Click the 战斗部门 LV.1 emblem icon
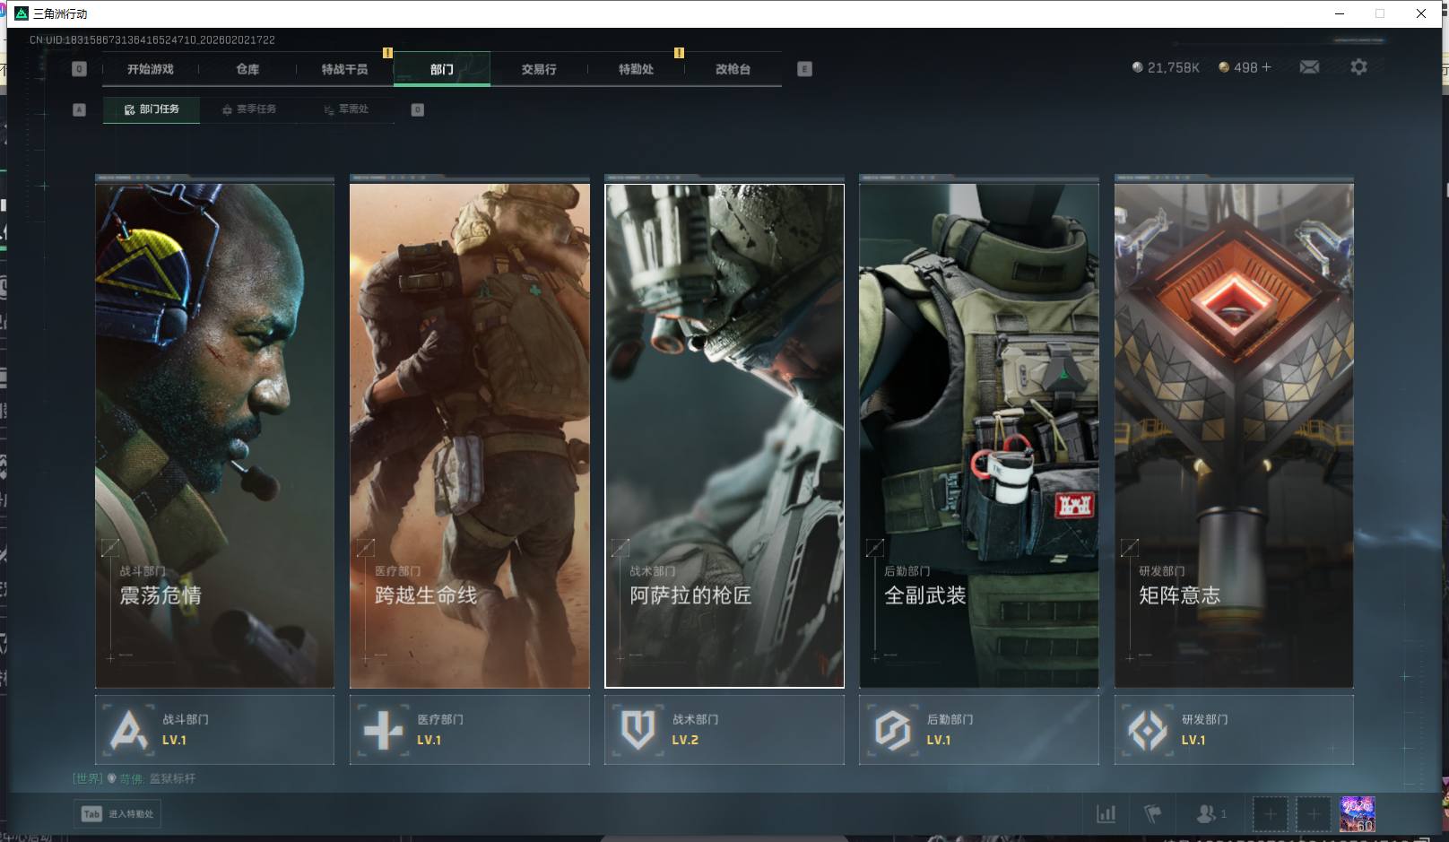Viewport: 1449px width, 842px height. [x=128, y=730]
